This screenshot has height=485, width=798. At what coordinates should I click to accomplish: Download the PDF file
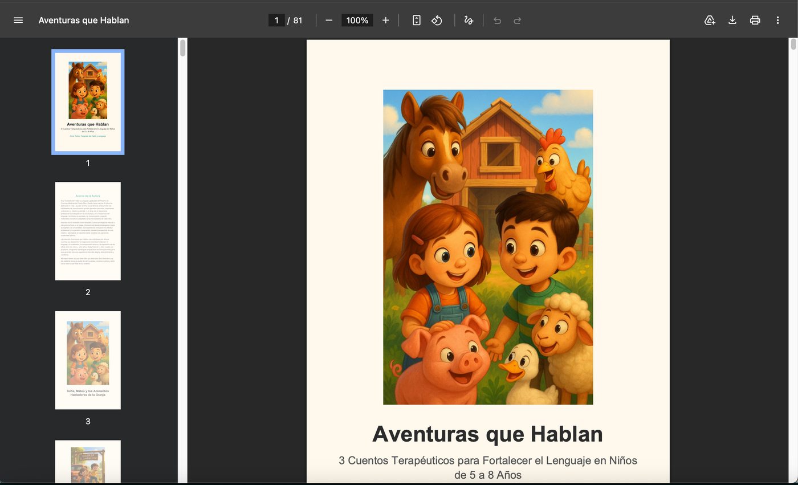point(732,20)
